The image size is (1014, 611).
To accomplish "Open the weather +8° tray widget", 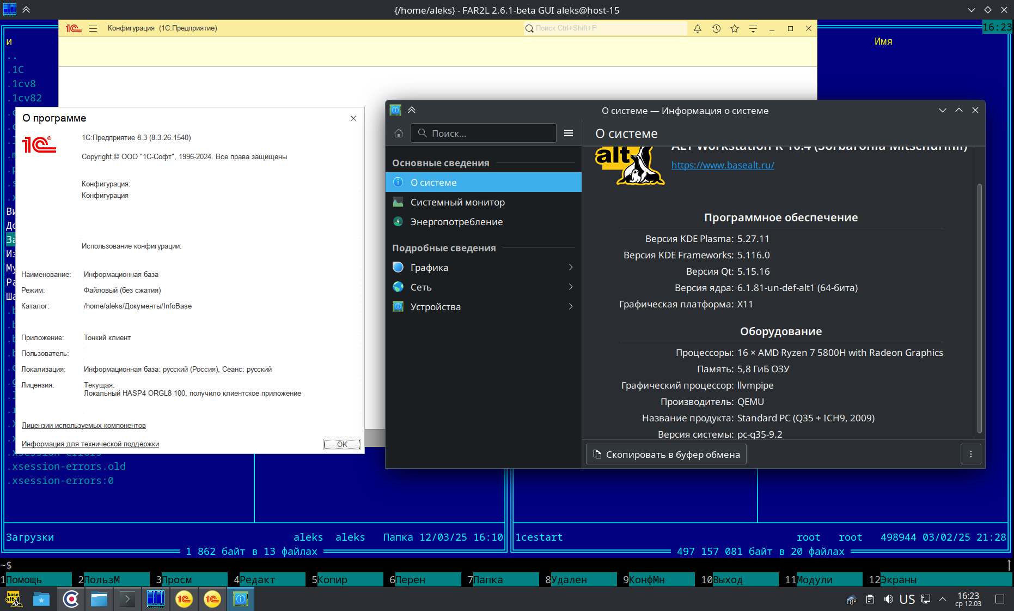I will (851, 600).
